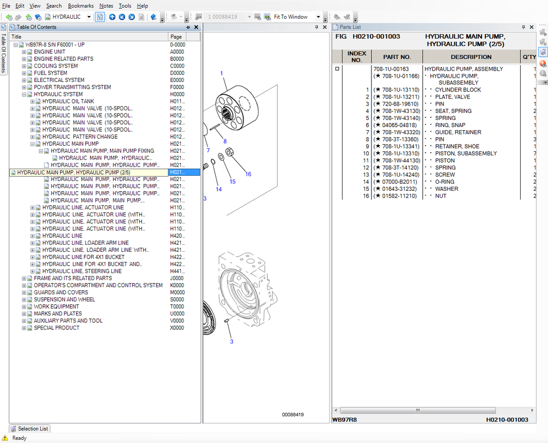Close the Table Of Contents panel
Viewport: 548px width, 443px height.
click(196, 27)
